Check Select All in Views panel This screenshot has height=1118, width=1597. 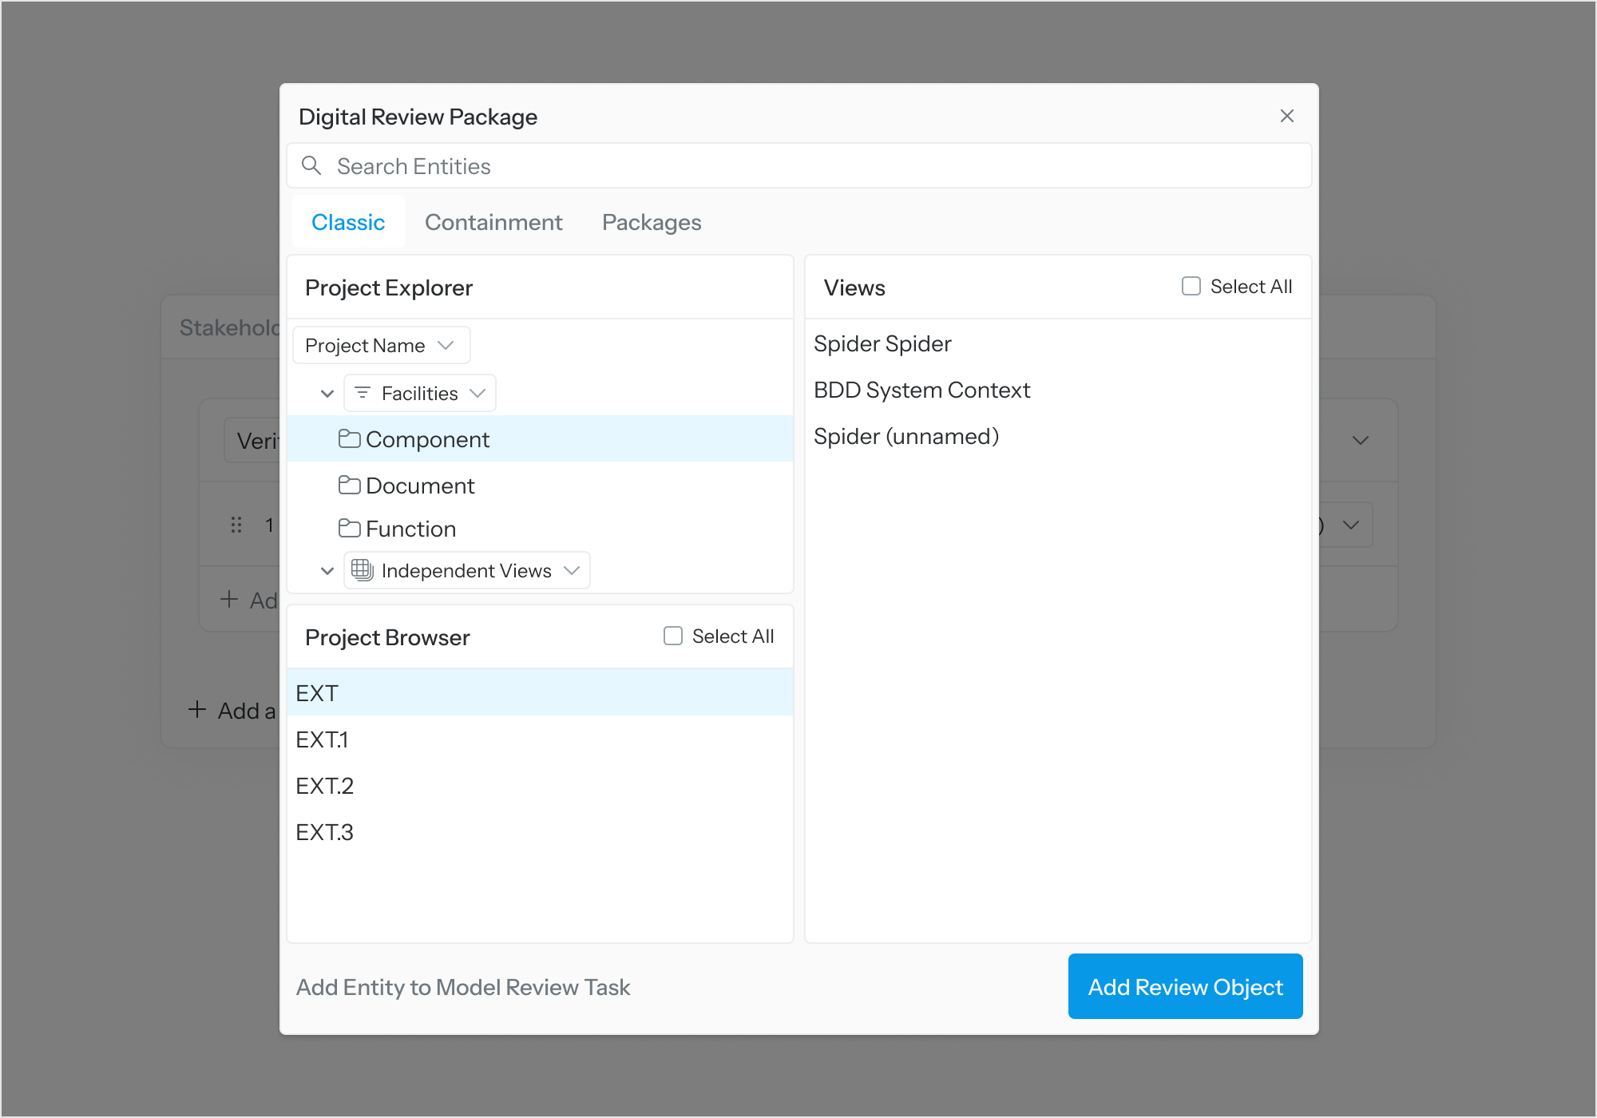click(1191, 287)
